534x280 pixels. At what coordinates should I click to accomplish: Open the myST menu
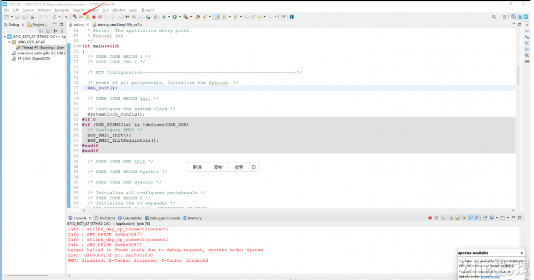[148, 10]
